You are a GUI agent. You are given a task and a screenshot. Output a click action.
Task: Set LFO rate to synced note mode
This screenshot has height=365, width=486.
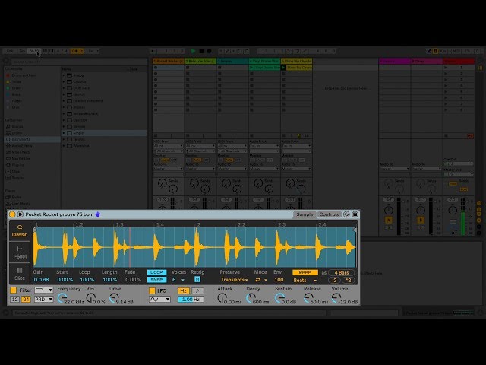(197, 290)
